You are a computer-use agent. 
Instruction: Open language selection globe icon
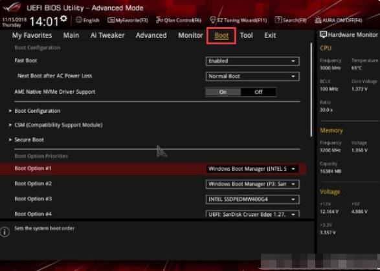coord(79,20)
